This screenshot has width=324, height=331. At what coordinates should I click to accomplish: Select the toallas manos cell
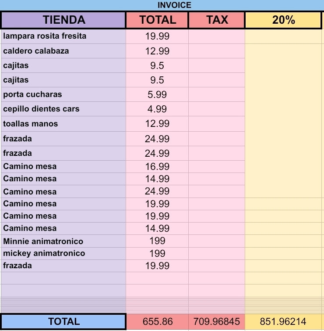[63, 124]
